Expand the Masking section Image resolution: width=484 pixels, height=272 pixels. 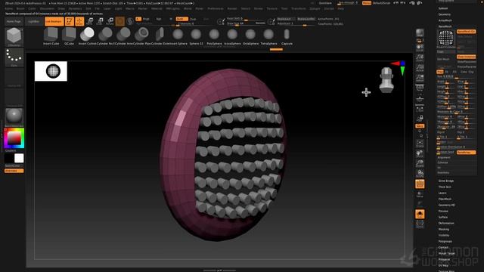pos(444,229)
